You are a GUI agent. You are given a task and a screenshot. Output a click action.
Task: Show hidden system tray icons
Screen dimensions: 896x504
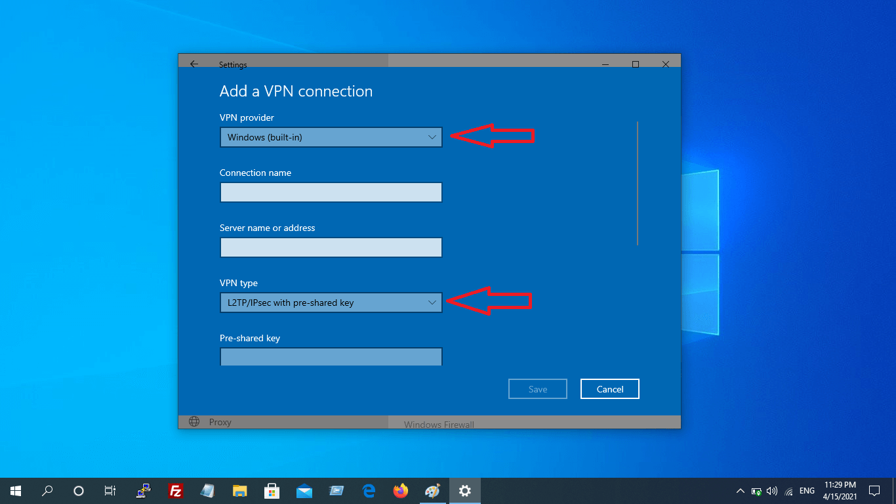[741, 491]
